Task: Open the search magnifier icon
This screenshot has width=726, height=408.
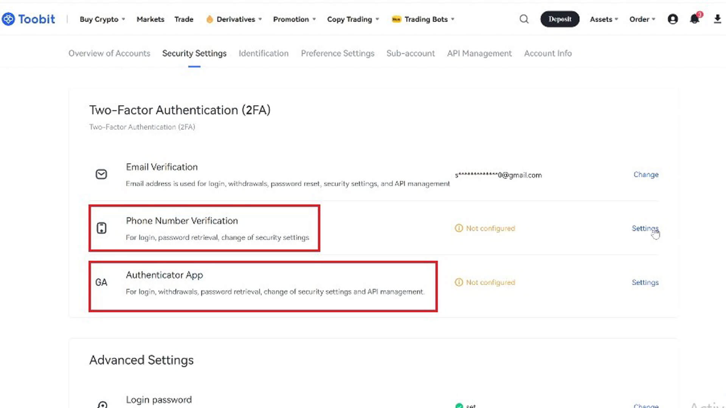Action: click(524, 19)
